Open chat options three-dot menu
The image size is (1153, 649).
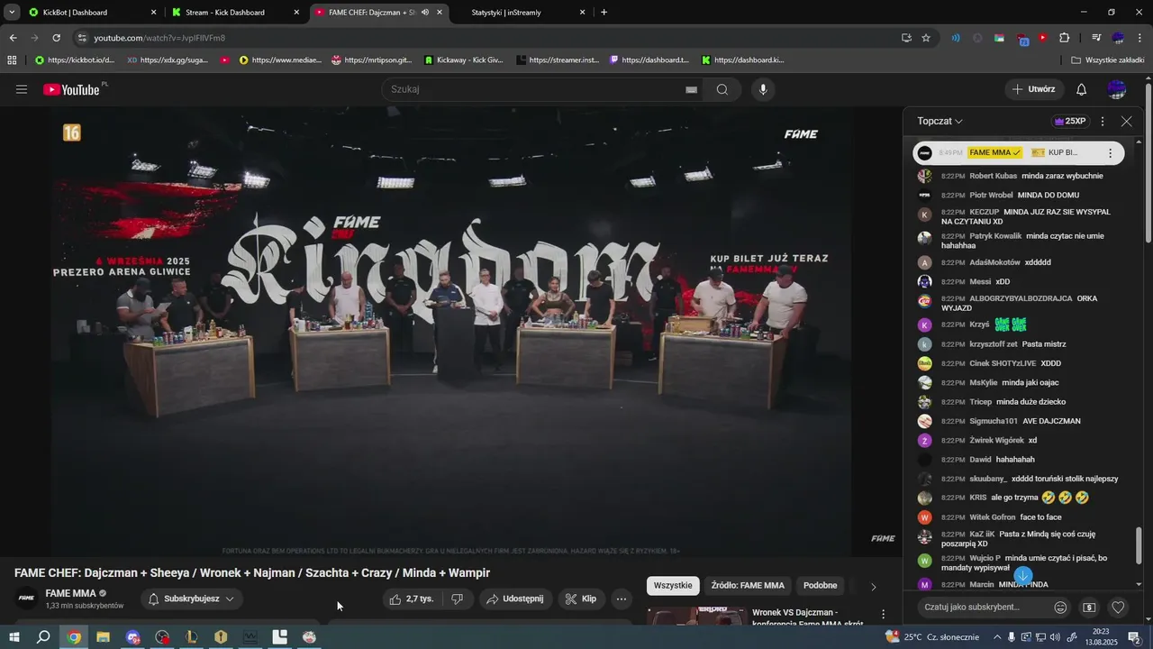[x=1103, y=121]
